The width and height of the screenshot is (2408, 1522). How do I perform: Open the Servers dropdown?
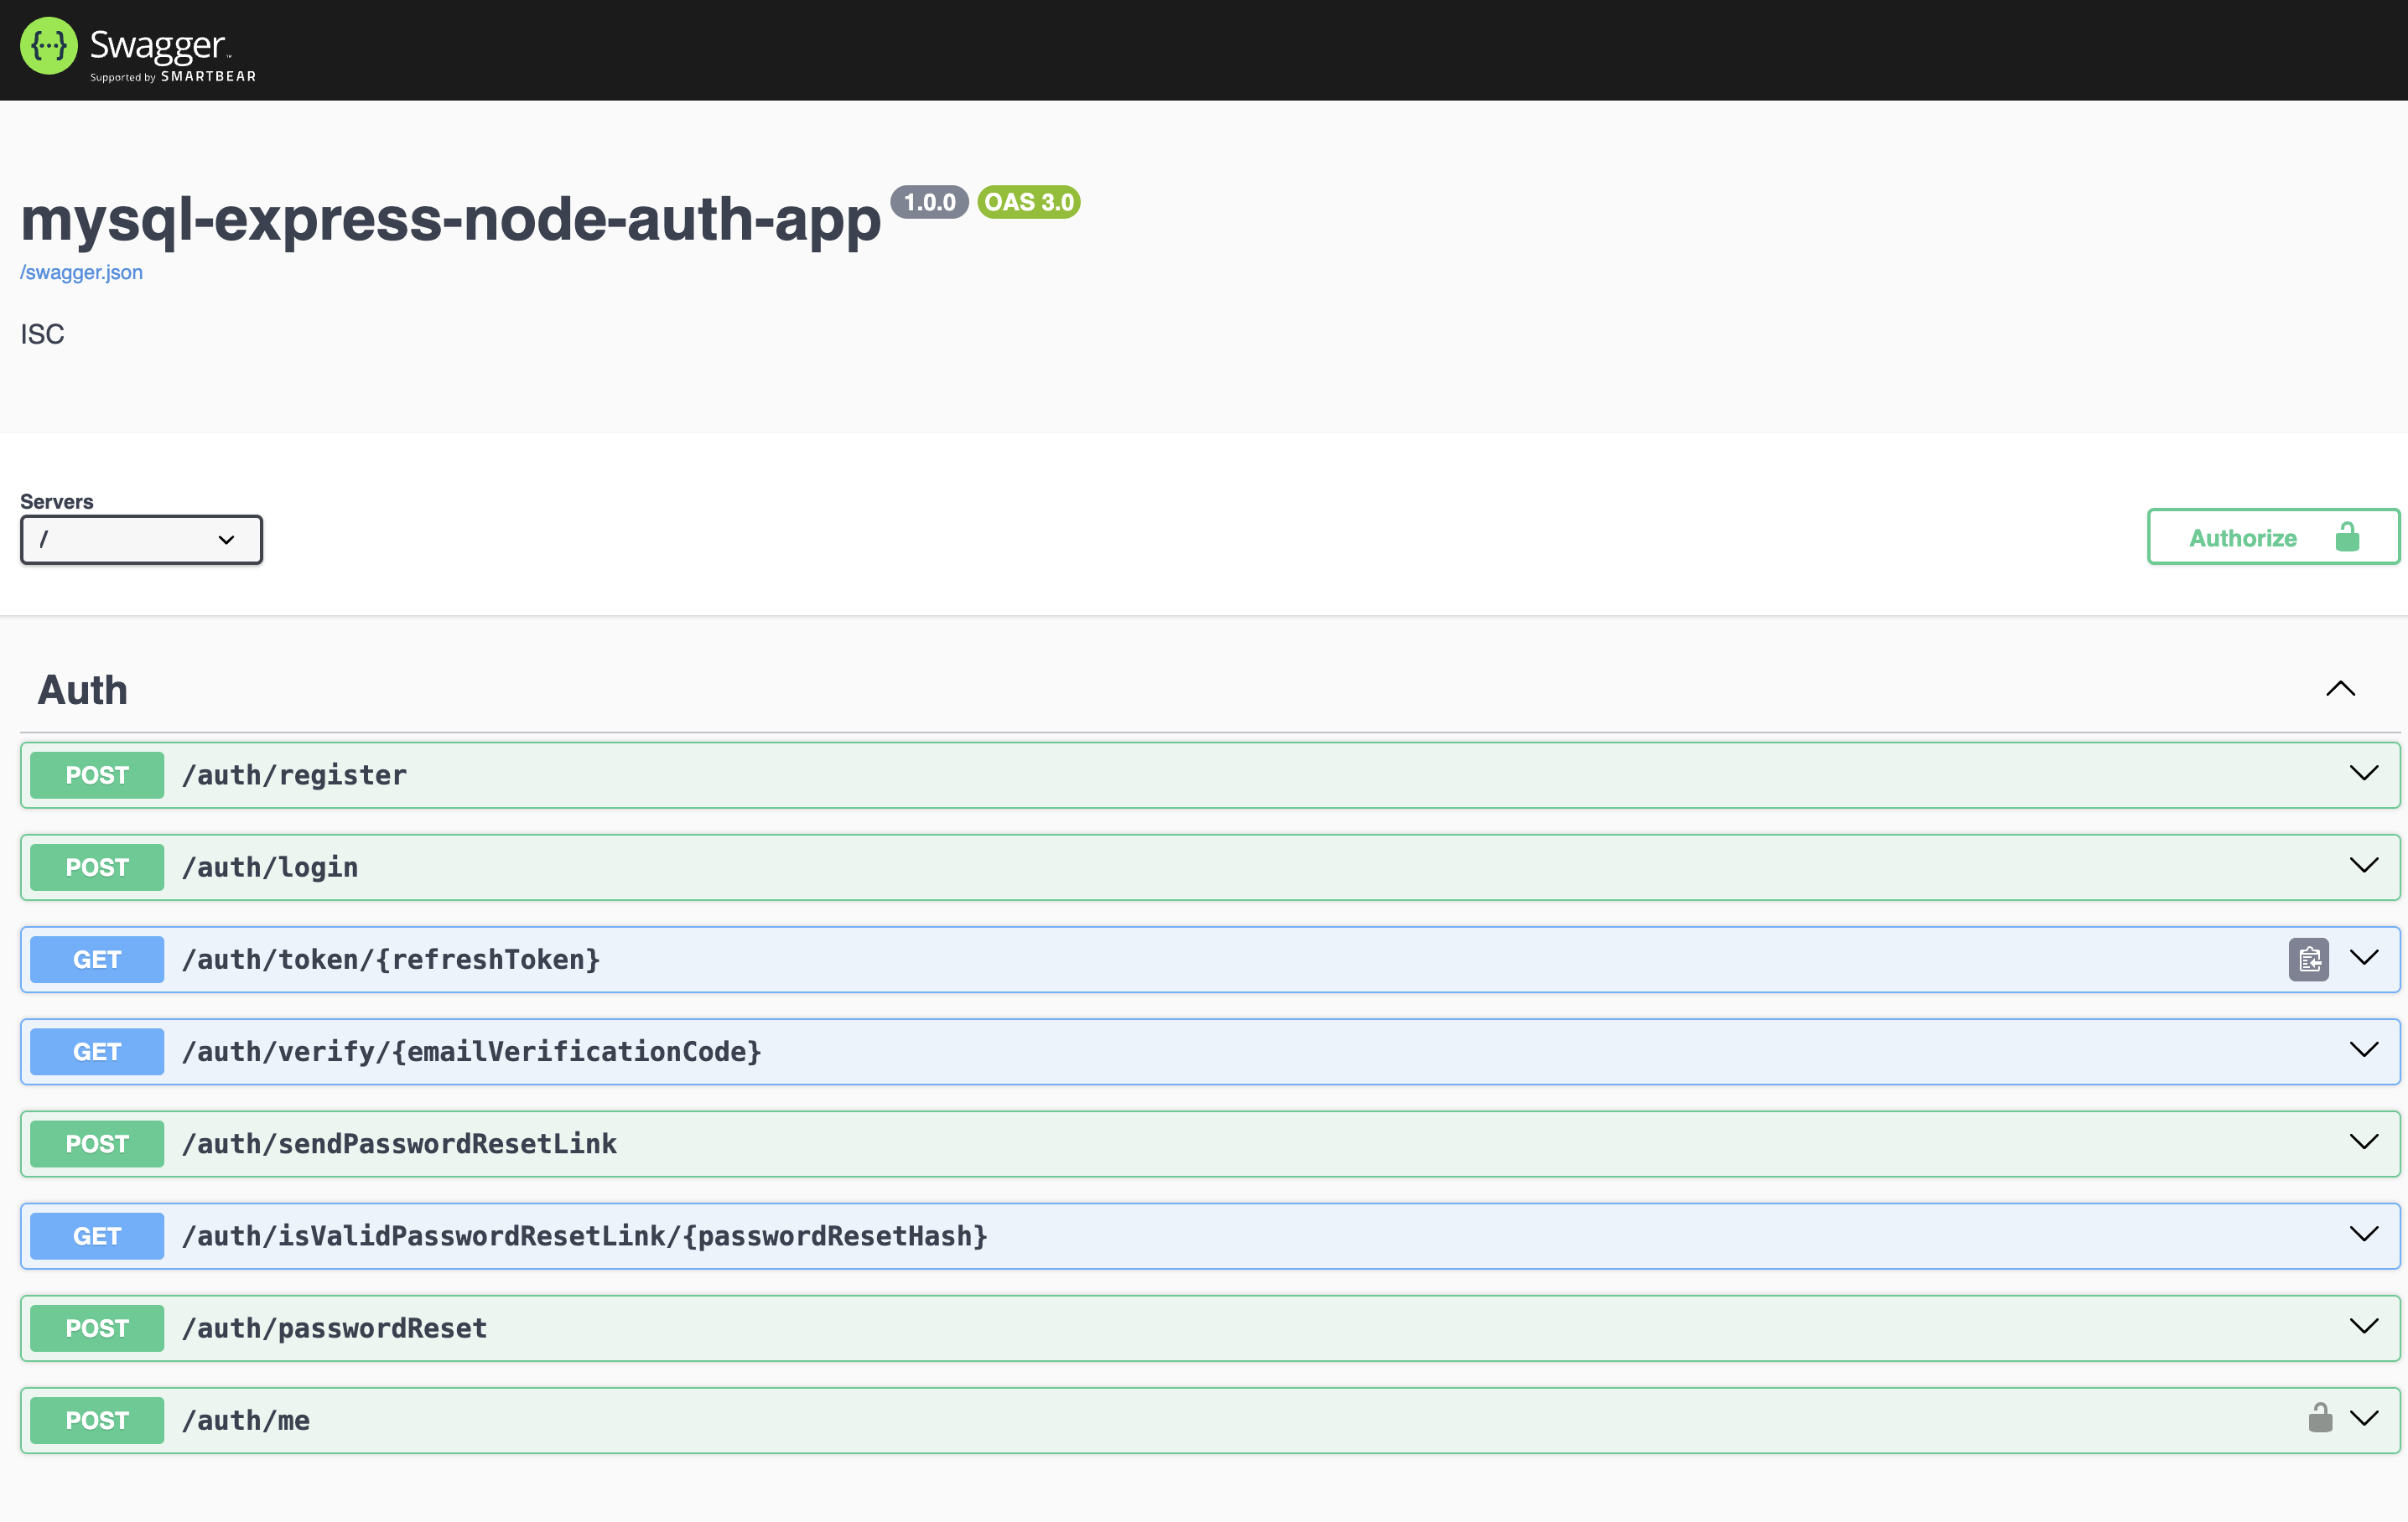pos(141,540)
